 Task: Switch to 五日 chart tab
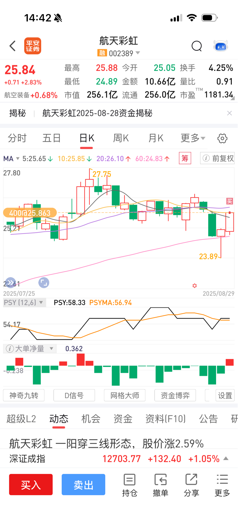51,138
